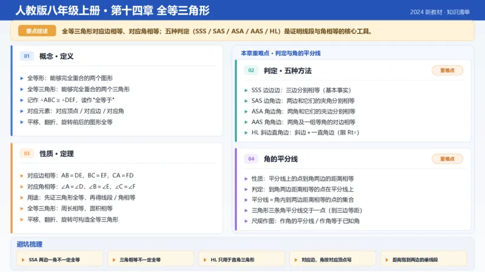Click the arrow bullet before 三角相等不一定全等
Image resolution: width=485 pixels, height=272 pixels.
[x=114, y=260]
